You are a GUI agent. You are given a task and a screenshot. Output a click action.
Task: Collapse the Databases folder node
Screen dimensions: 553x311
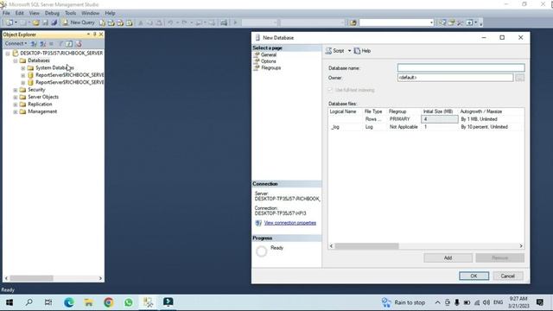click(x=16, y=60)
